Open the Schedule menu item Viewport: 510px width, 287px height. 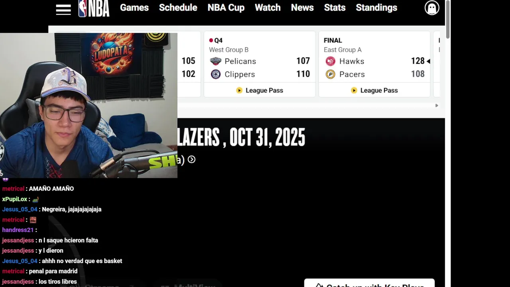(x=178, y=8)
